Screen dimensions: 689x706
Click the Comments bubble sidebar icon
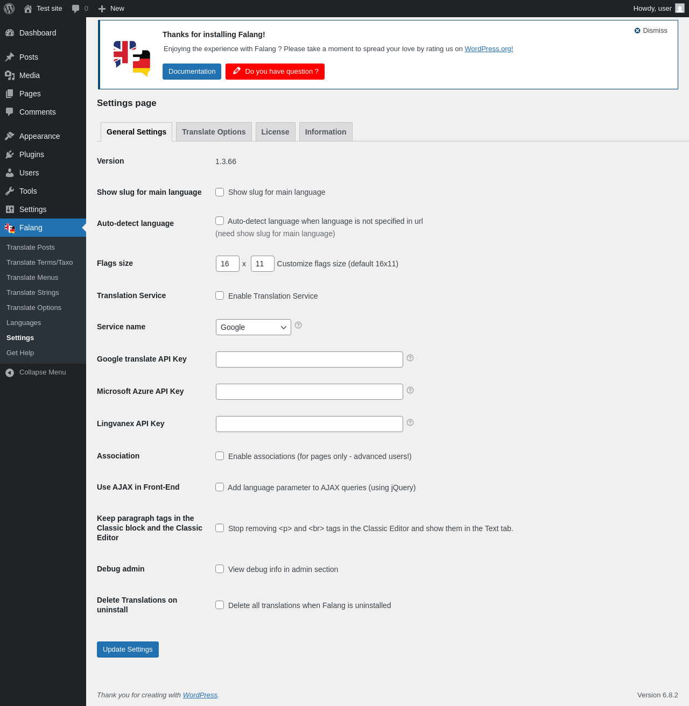(10, 112)
